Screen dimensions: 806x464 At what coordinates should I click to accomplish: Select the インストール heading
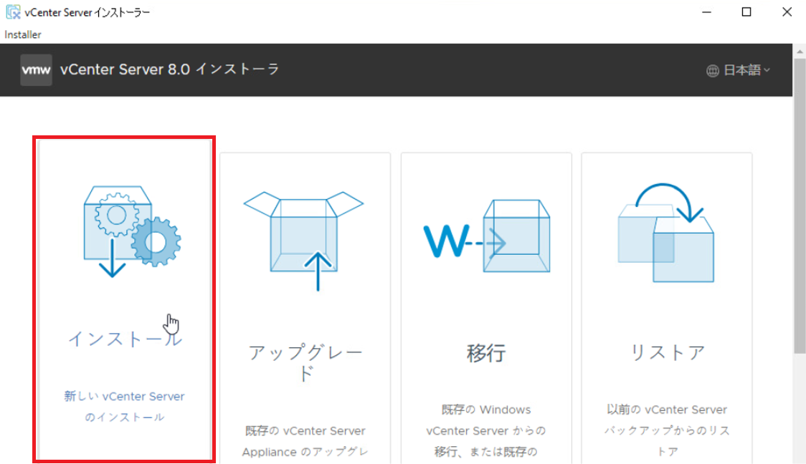click(x=125, y=339)
